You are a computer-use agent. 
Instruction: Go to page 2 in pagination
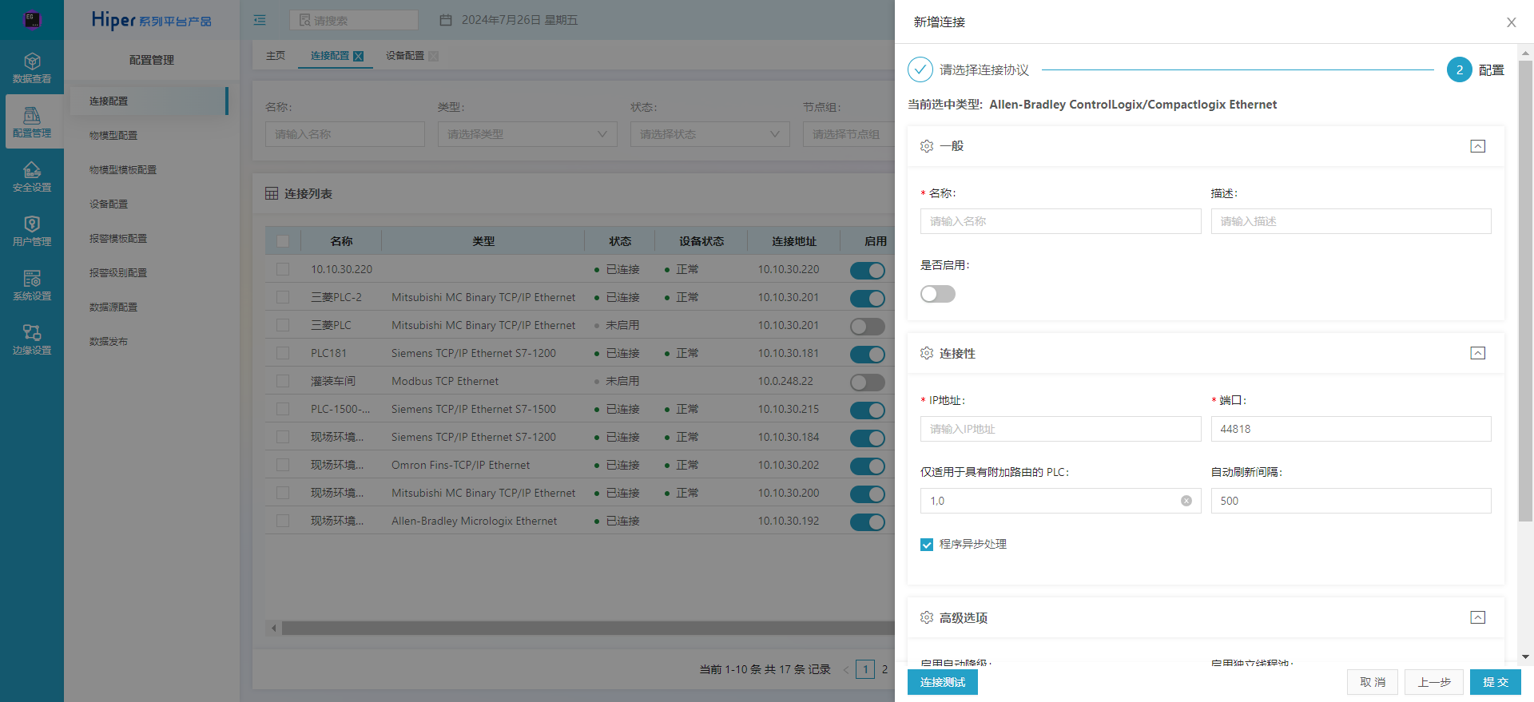(884, 669)
